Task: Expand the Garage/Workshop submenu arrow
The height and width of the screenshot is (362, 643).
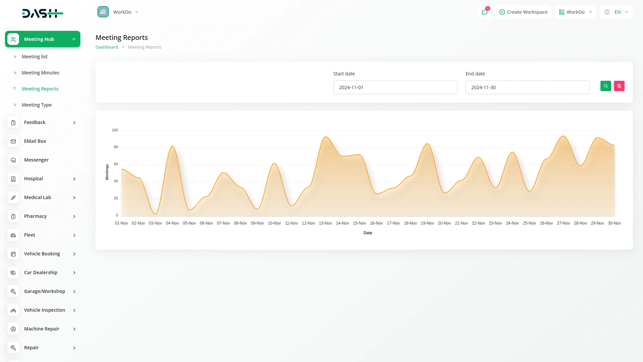Action: pyautogui.click(x=74, y=292)
